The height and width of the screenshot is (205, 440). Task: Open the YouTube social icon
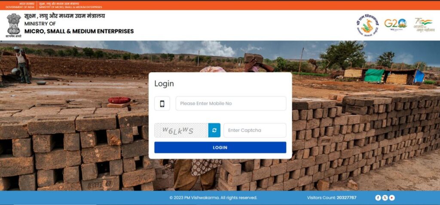pos(392,198)
